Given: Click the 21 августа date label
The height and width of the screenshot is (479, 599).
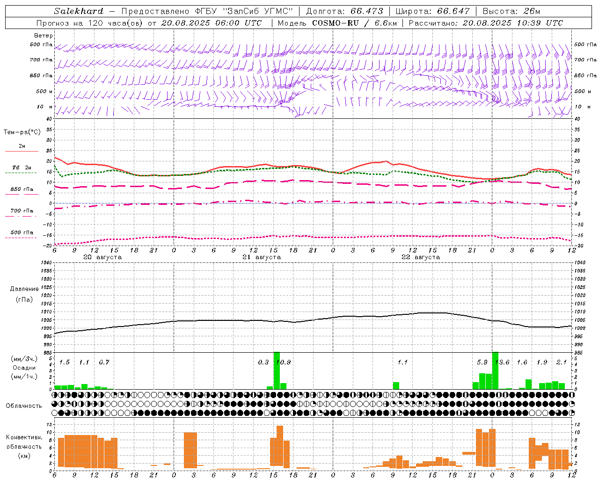Looking at the screenshot, I should [262, 257].
